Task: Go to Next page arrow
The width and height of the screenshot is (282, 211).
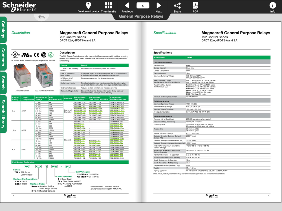Action: pos(158,5)
